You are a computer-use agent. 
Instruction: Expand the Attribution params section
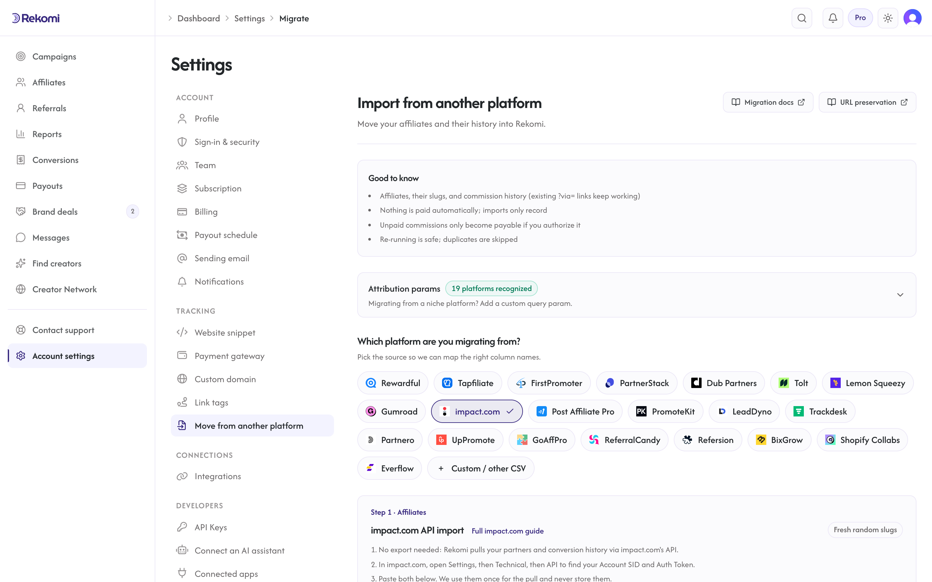click(900, 295)
